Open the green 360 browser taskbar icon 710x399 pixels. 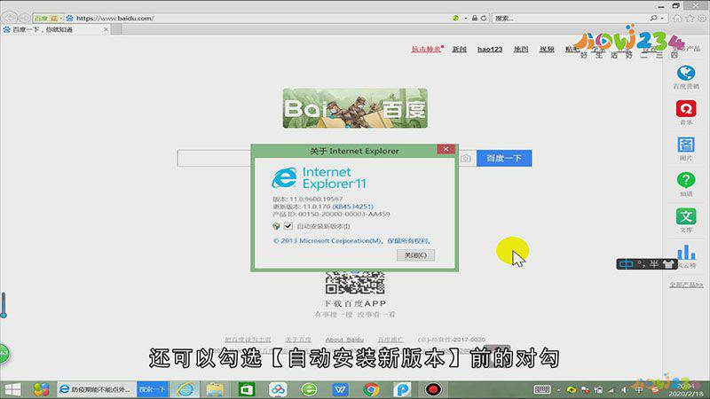click(309, 389)
